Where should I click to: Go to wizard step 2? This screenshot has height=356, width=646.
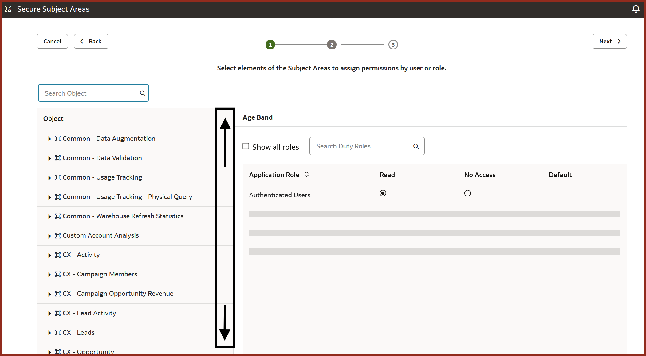(x=332, y=45)
